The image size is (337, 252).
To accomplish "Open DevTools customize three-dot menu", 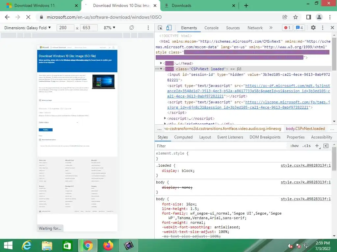I will click(323, 28).
